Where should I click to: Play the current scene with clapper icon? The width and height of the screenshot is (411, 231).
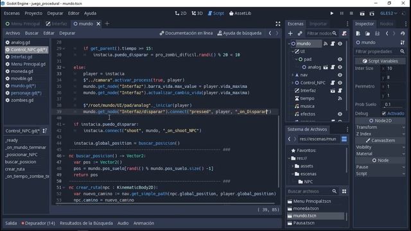point(362,13)
